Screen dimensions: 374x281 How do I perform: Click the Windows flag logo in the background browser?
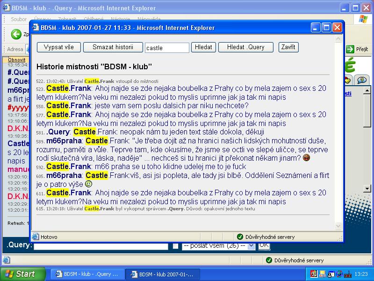click(x=363, y=19)
